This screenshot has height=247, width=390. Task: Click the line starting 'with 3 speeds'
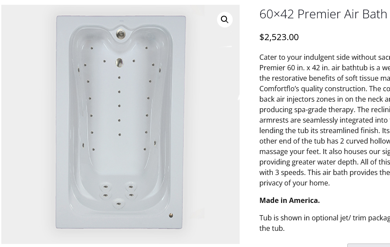pos(324,172)
